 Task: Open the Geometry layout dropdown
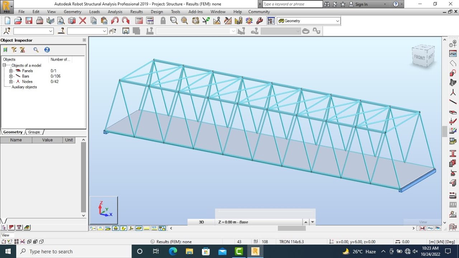click(x=337, y=21)
